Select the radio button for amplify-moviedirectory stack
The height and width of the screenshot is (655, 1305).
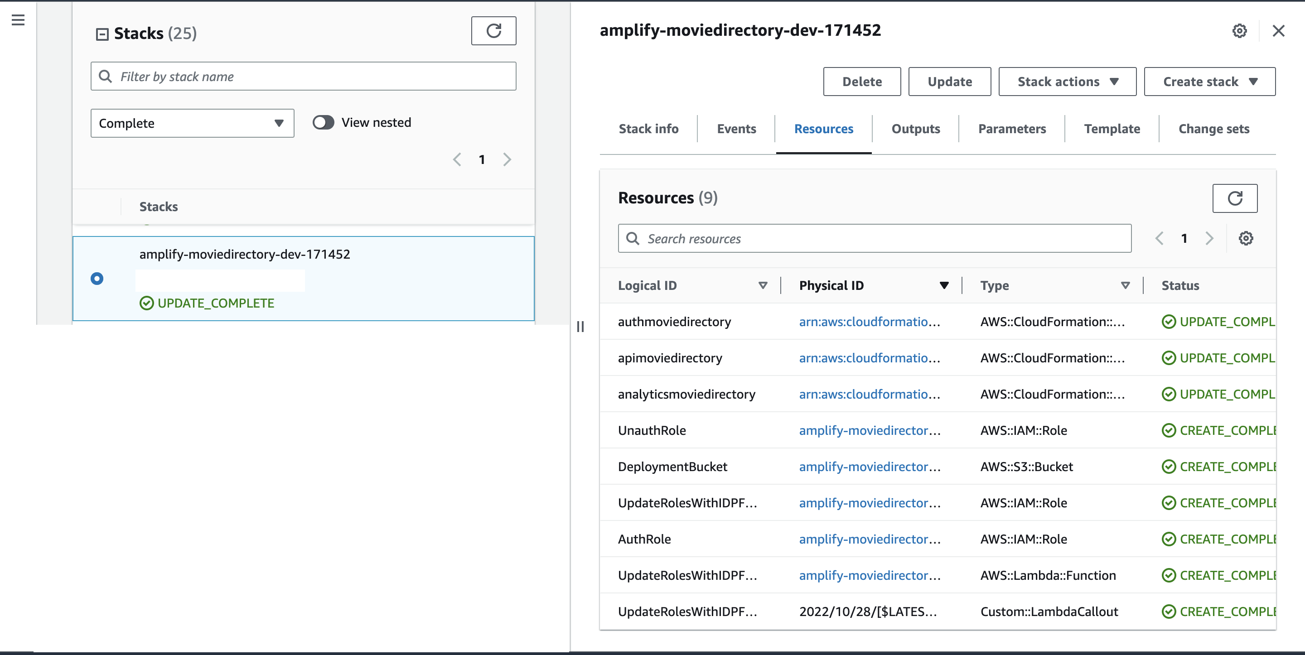click(x=97, y=279)
